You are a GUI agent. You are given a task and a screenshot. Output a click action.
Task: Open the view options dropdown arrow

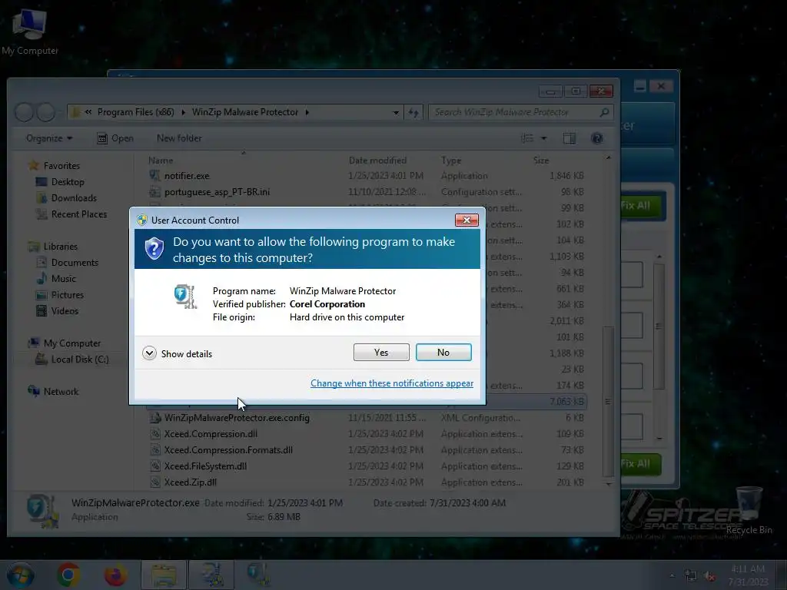click(x=543, y=138)
